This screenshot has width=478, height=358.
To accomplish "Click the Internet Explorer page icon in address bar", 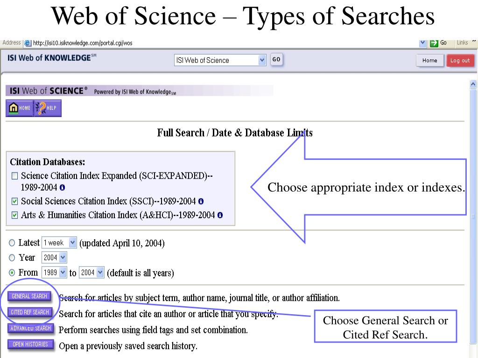I will click(x=28, y=43).
